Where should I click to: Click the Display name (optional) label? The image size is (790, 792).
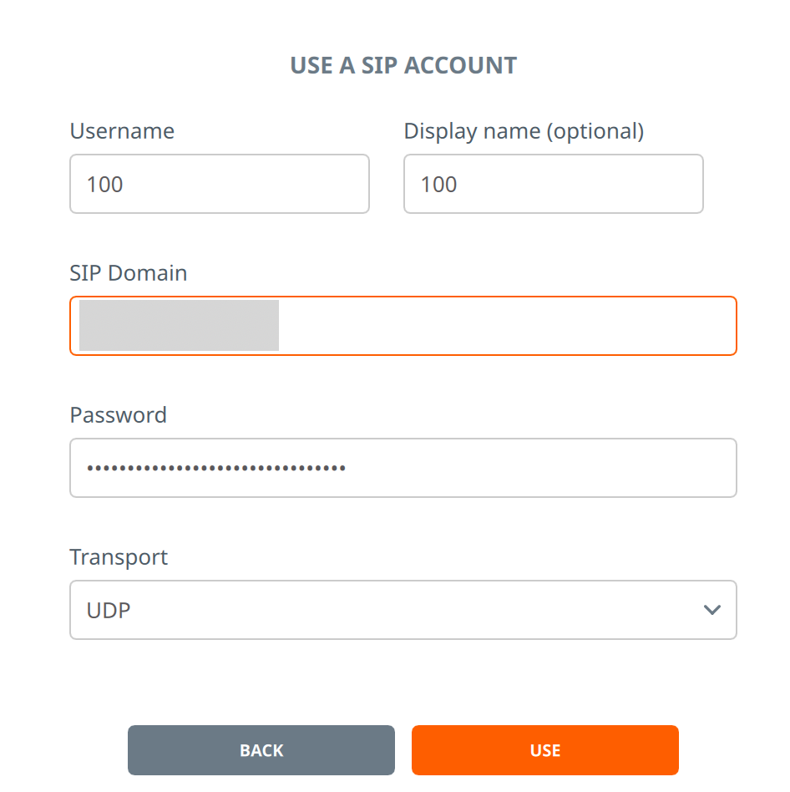[x=524, y=131]
